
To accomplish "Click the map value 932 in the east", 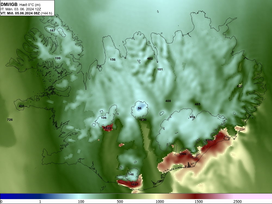I will click(240, 86).
